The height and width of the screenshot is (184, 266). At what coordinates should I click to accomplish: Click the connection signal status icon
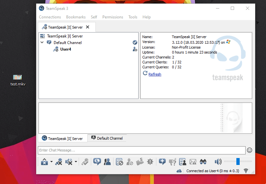[246, 171]
